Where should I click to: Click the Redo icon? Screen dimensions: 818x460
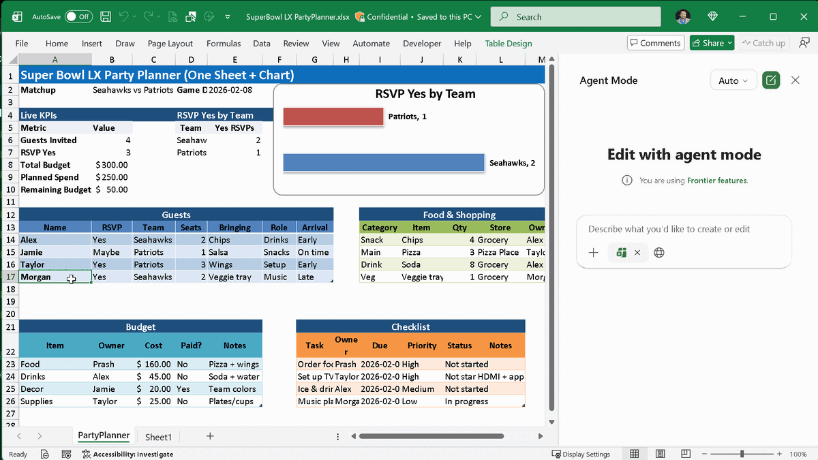point(149,16)
